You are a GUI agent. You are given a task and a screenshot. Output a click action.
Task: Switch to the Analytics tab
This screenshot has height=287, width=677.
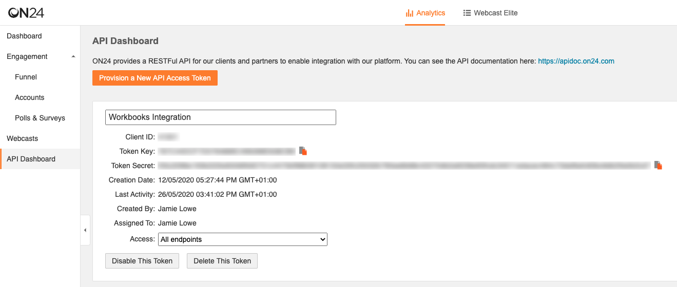coord(425,13)
